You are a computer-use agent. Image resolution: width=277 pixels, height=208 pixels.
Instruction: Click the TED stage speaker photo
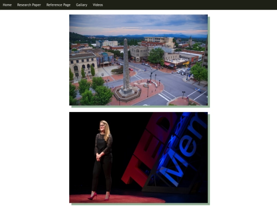tap(138, 158)
